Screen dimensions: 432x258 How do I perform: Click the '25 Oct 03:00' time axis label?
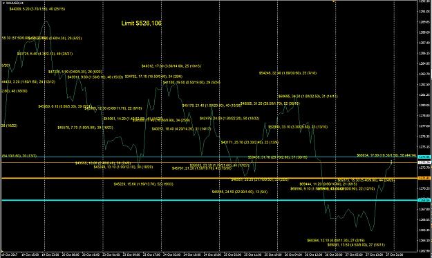pyautogui.click(x=232, y=255)
